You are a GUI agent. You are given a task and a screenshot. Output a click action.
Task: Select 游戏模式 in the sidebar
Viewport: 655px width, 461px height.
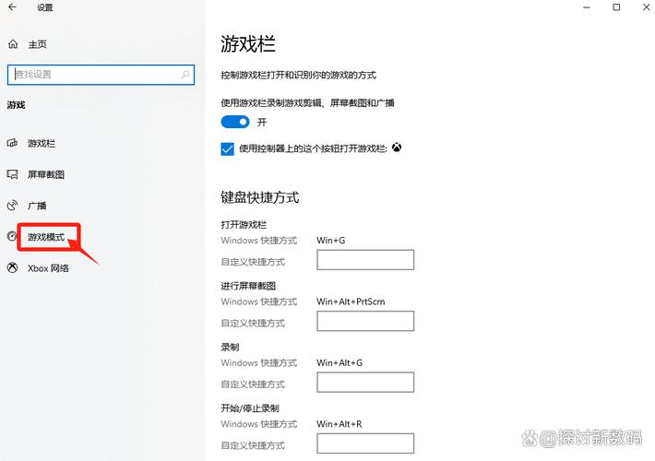click(x=46, y=237)
